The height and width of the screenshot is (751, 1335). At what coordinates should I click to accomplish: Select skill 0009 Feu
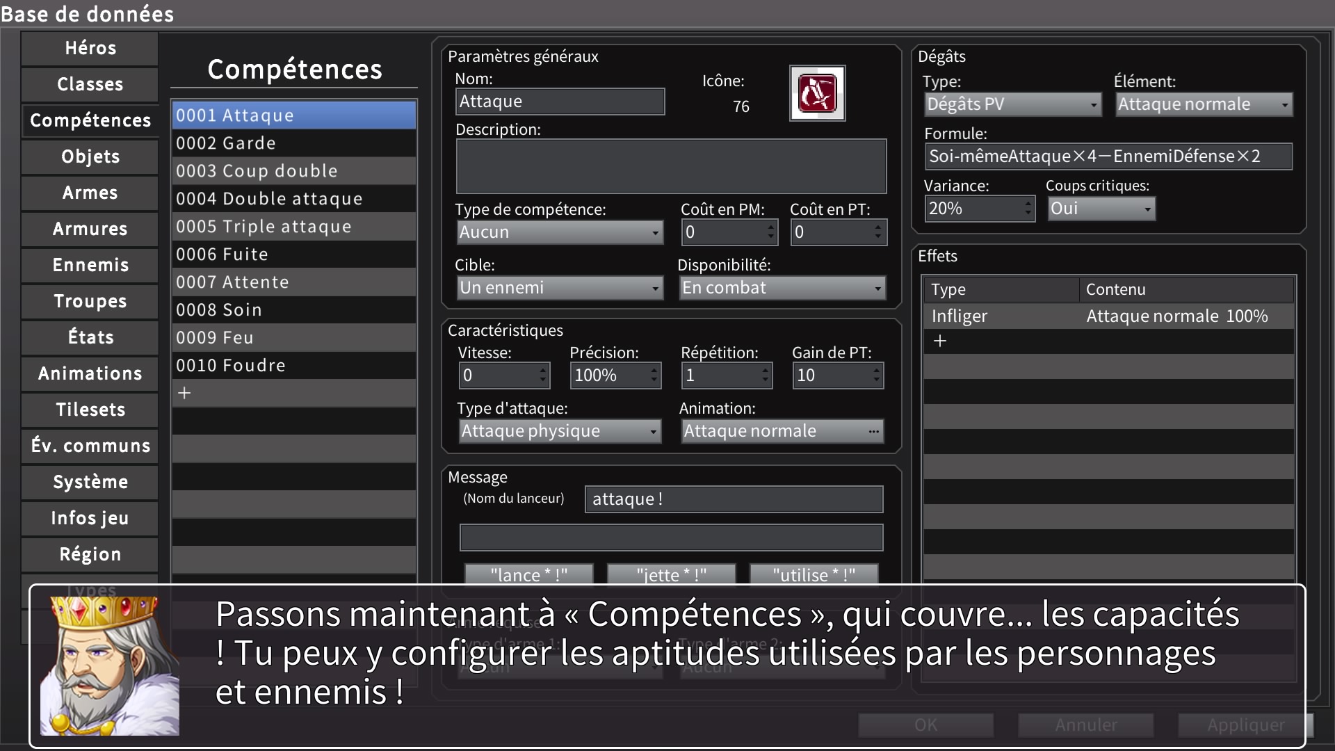(294, 338)
